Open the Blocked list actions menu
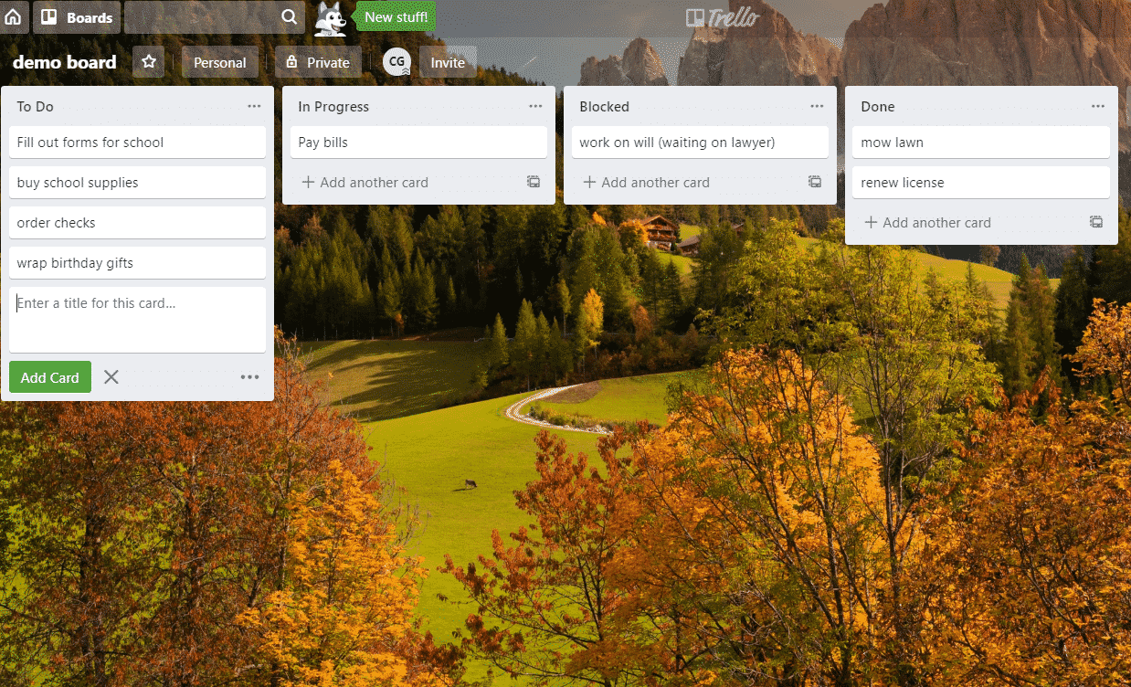This screenshot has height=687, width=1131. coord(817,106)
